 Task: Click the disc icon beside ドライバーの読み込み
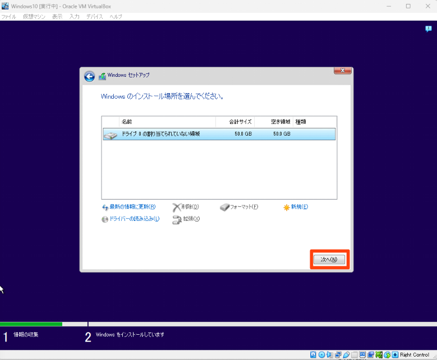click(105, 219)
